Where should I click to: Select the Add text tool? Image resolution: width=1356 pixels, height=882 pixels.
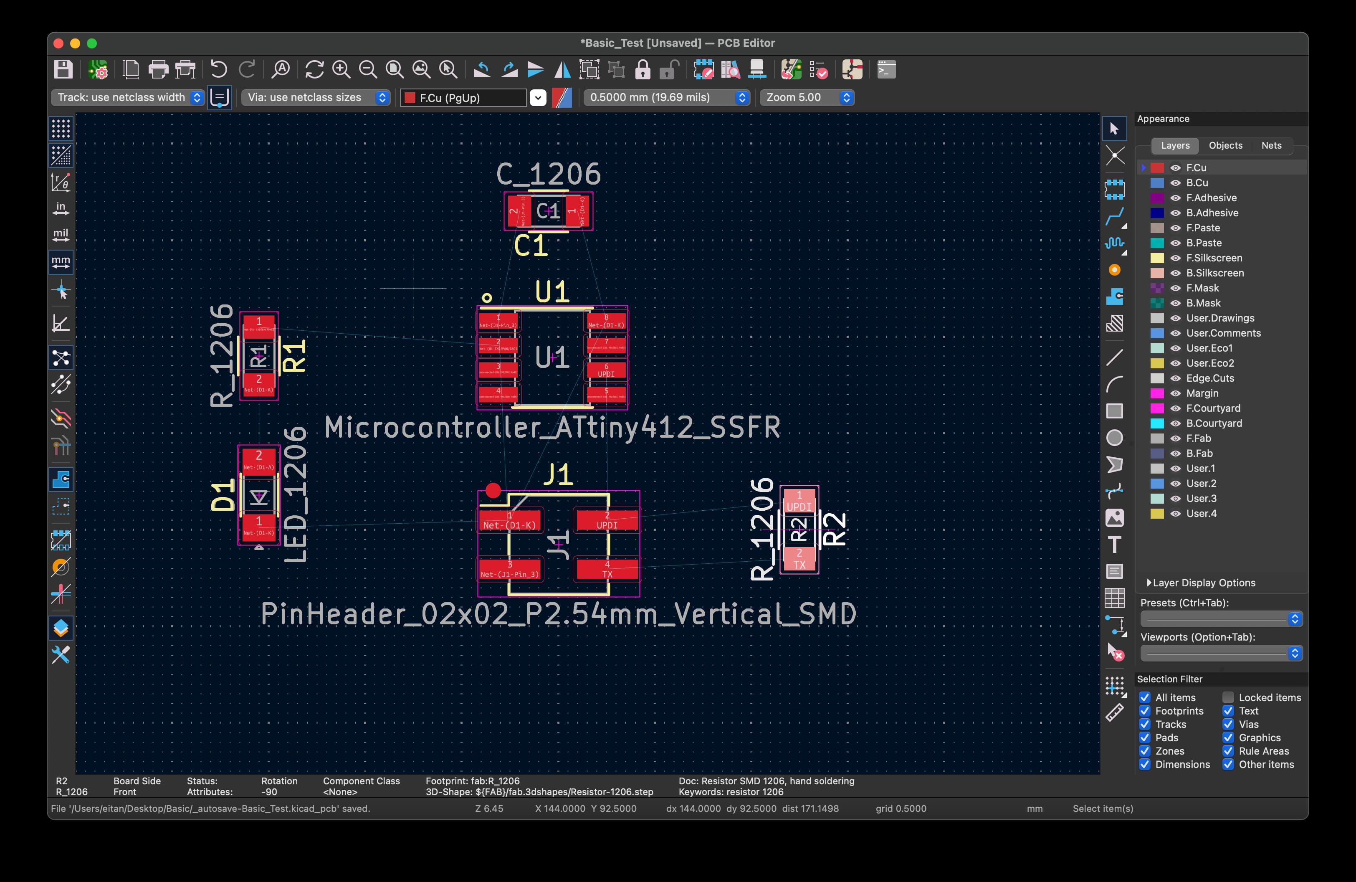tap(1114, 545)
